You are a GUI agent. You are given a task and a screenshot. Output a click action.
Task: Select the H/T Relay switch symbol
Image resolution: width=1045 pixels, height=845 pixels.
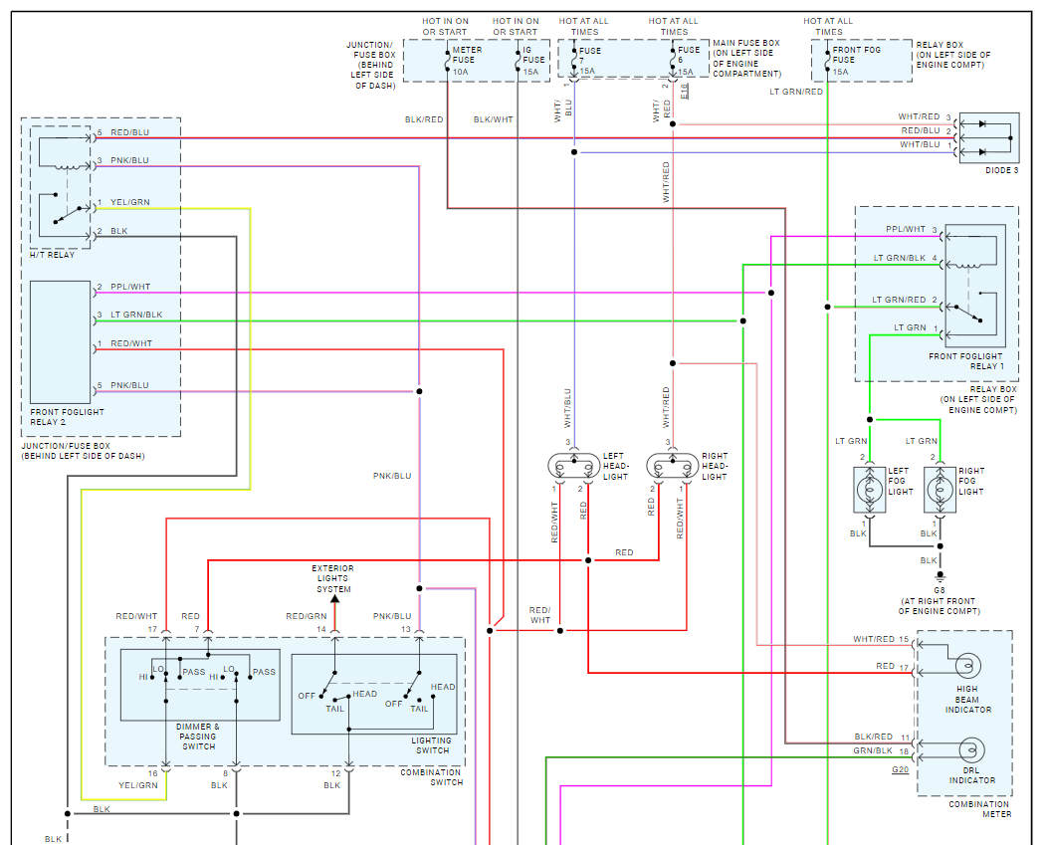tap(66, 213)
